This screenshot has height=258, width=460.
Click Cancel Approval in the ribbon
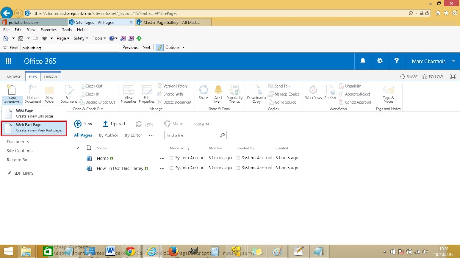pyautogui.click(x=355, y=102)
